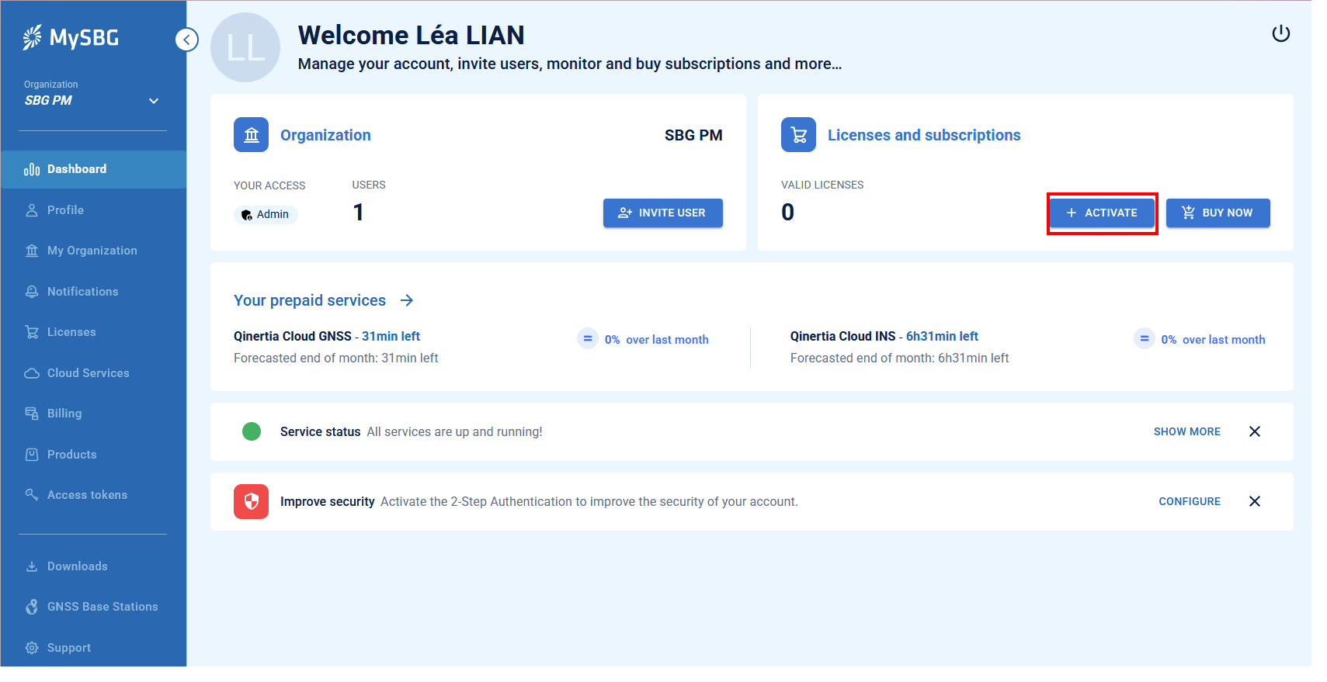The width and height of the screenshot is (1327, 682).
Task: Click the MySBG logo
Action: (71, 37)
